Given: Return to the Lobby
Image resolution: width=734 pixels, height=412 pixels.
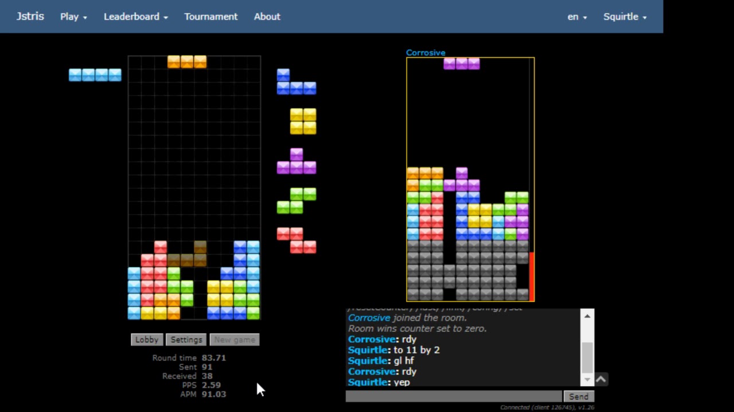Looking at the screenshot, I should click(x=146, y=339).
